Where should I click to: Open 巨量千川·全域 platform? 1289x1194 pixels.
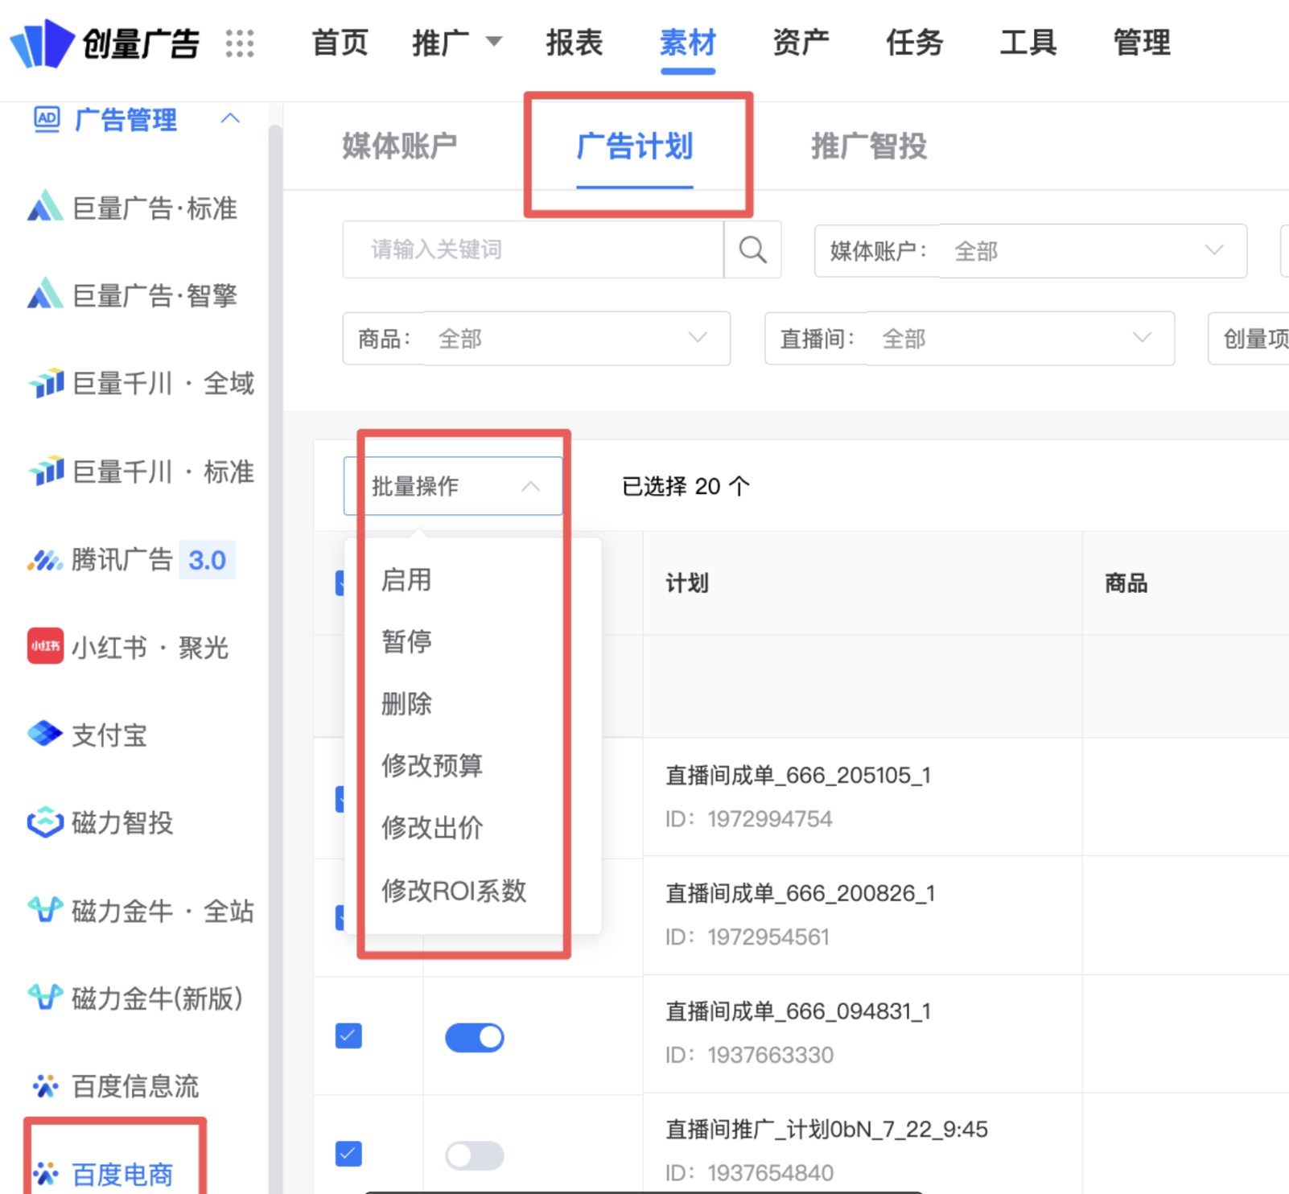click(x=141, y=383)
